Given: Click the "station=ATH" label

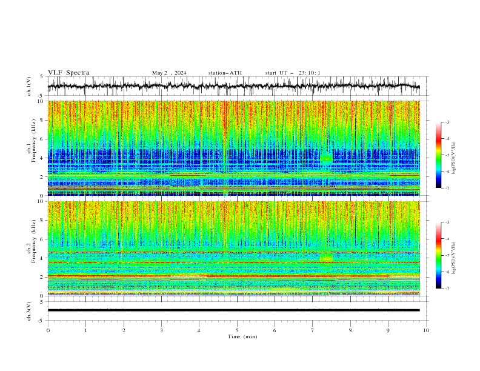Looking at the screenshot, I should (225, 73).
